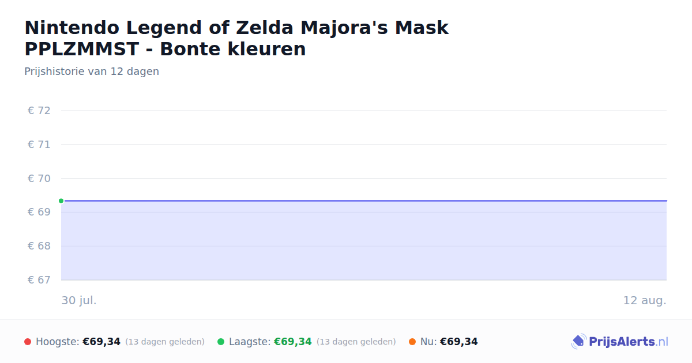Click the € 67 axis label

(x=39, y=280)
